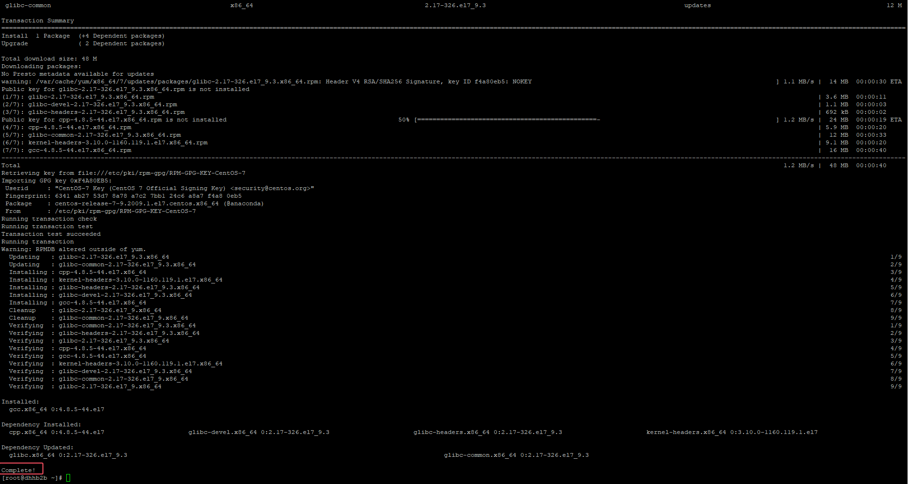This screenshot has width=908, height=484.
Task: Click the '[root@dhhb2b ~]#' prompt text
Action: [x=32, y=478]
